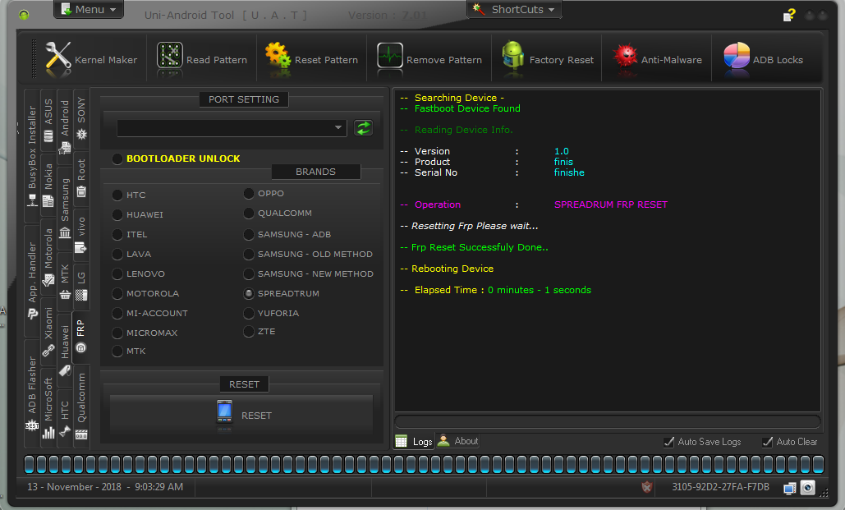
Task: Click the green logo icon top-left
Action: click(24, 15)
